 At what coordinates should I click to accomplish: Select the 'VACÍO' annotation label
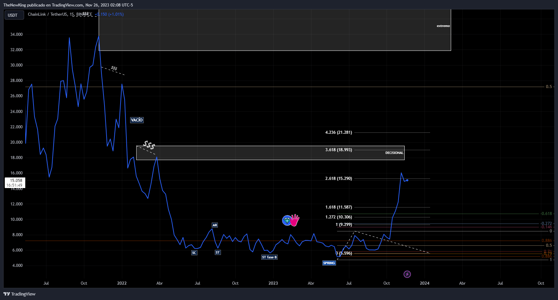(x=137, y=120)
